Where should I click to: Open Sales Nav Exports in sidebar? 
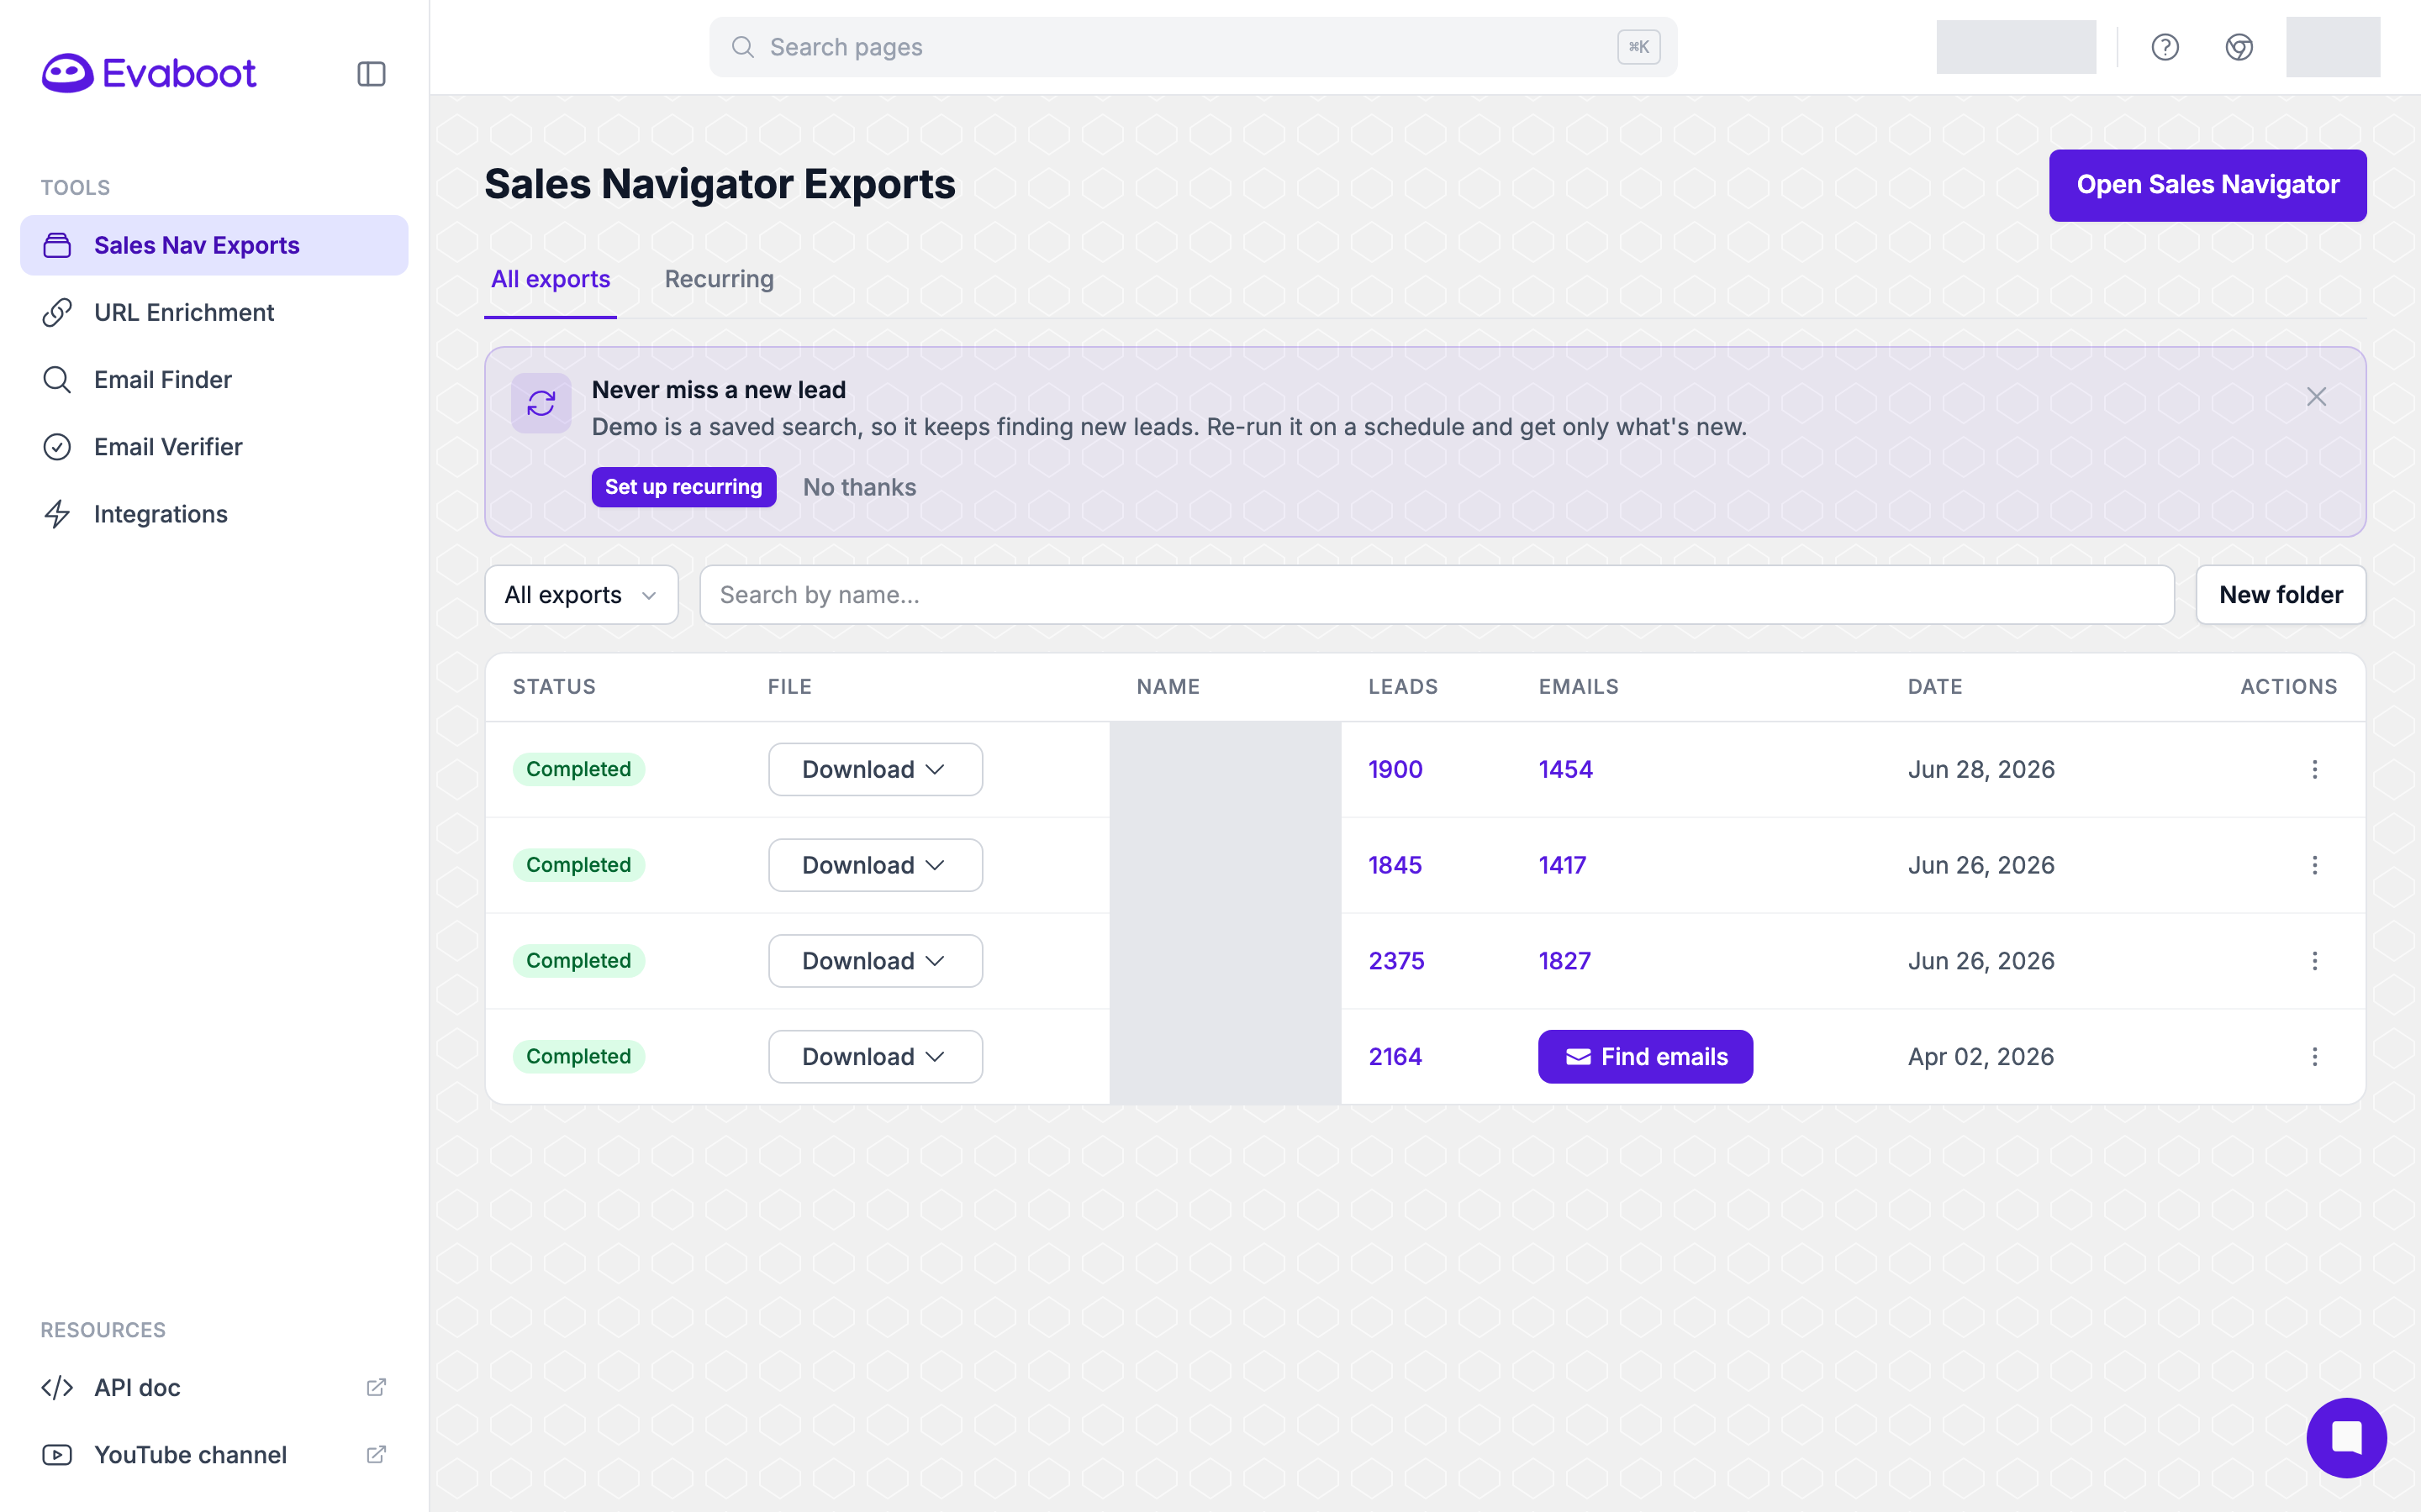[x=214, y=245]
